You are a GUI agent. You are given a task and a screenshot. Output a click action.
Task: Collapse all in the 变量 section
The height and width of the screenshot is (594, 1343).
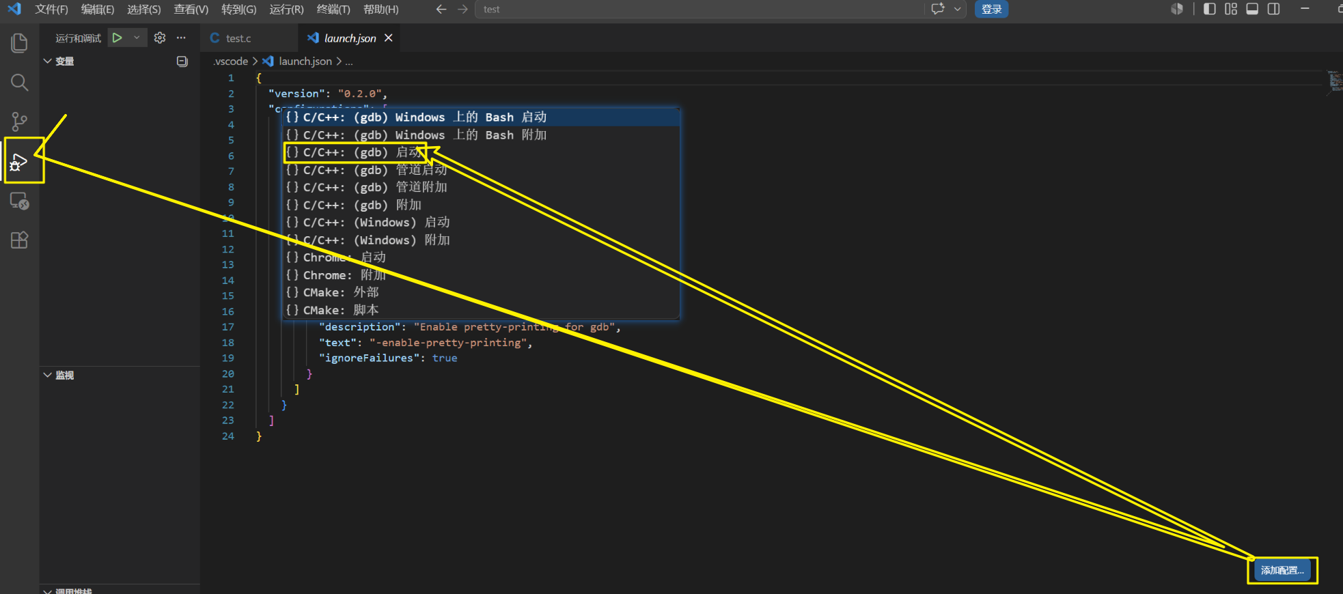click(x=182, y=61)
